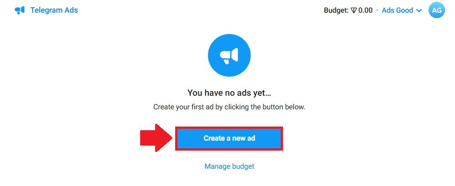This screenshot has height=186, width=455.
Task: Click the large blue megaphone circle
Action: 229,55
